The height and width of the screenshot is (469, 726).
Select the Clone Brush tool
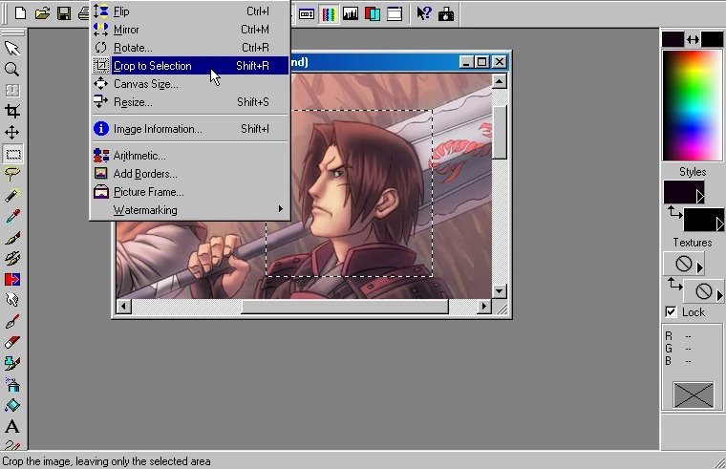click(12, 258)
